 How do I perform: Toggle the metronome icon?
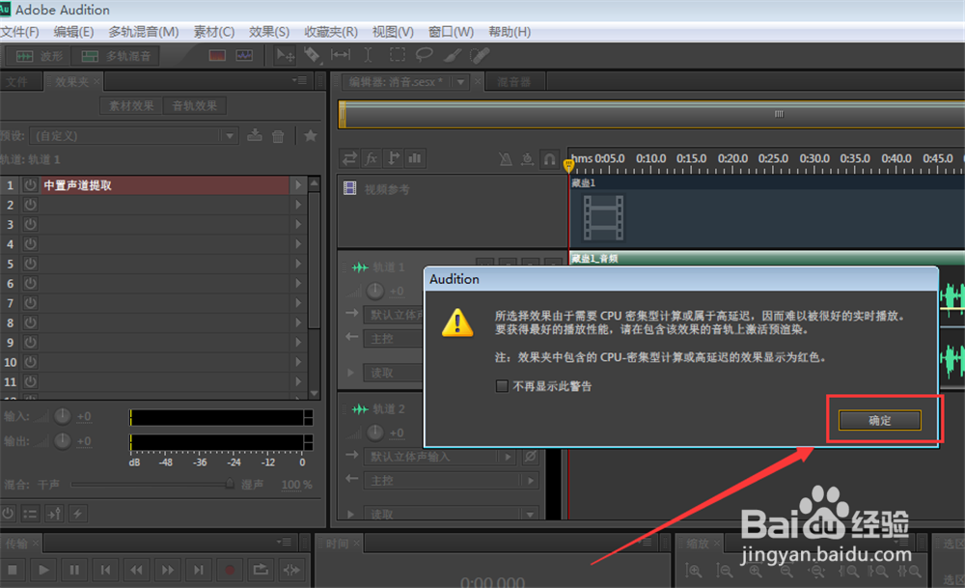tap(506, 159)
